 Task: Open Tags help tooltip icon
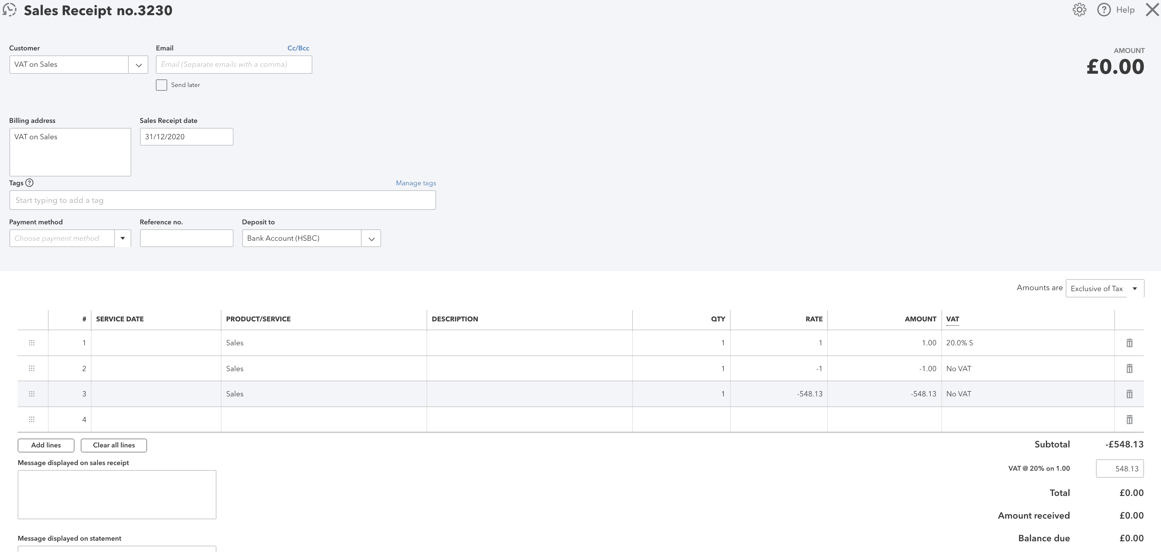(29, 183)
